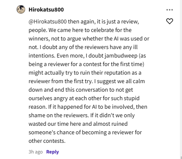Click the text 'contest for the first time)'

pos(114,64)
